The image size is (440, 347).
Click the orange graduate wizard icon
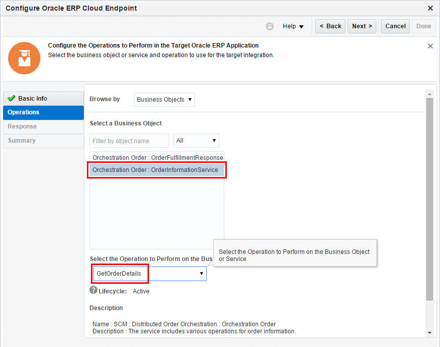point(24,58)
